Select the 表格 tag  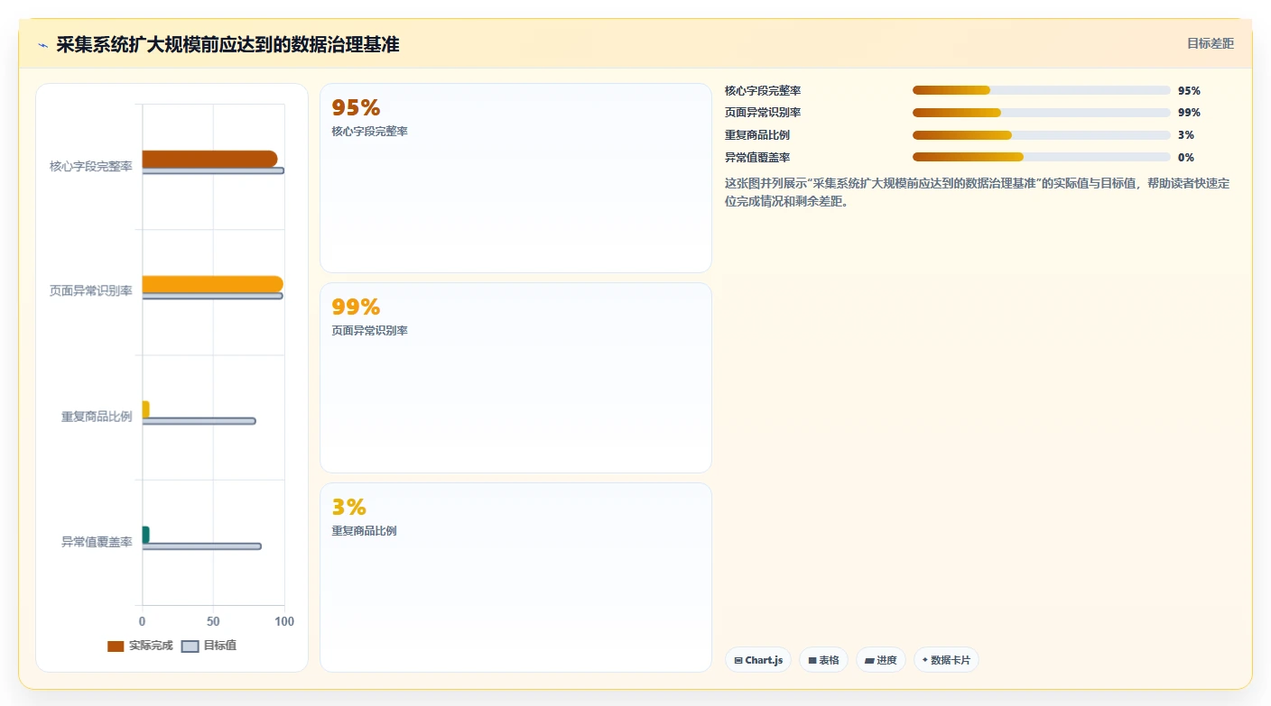pos(823,660)
